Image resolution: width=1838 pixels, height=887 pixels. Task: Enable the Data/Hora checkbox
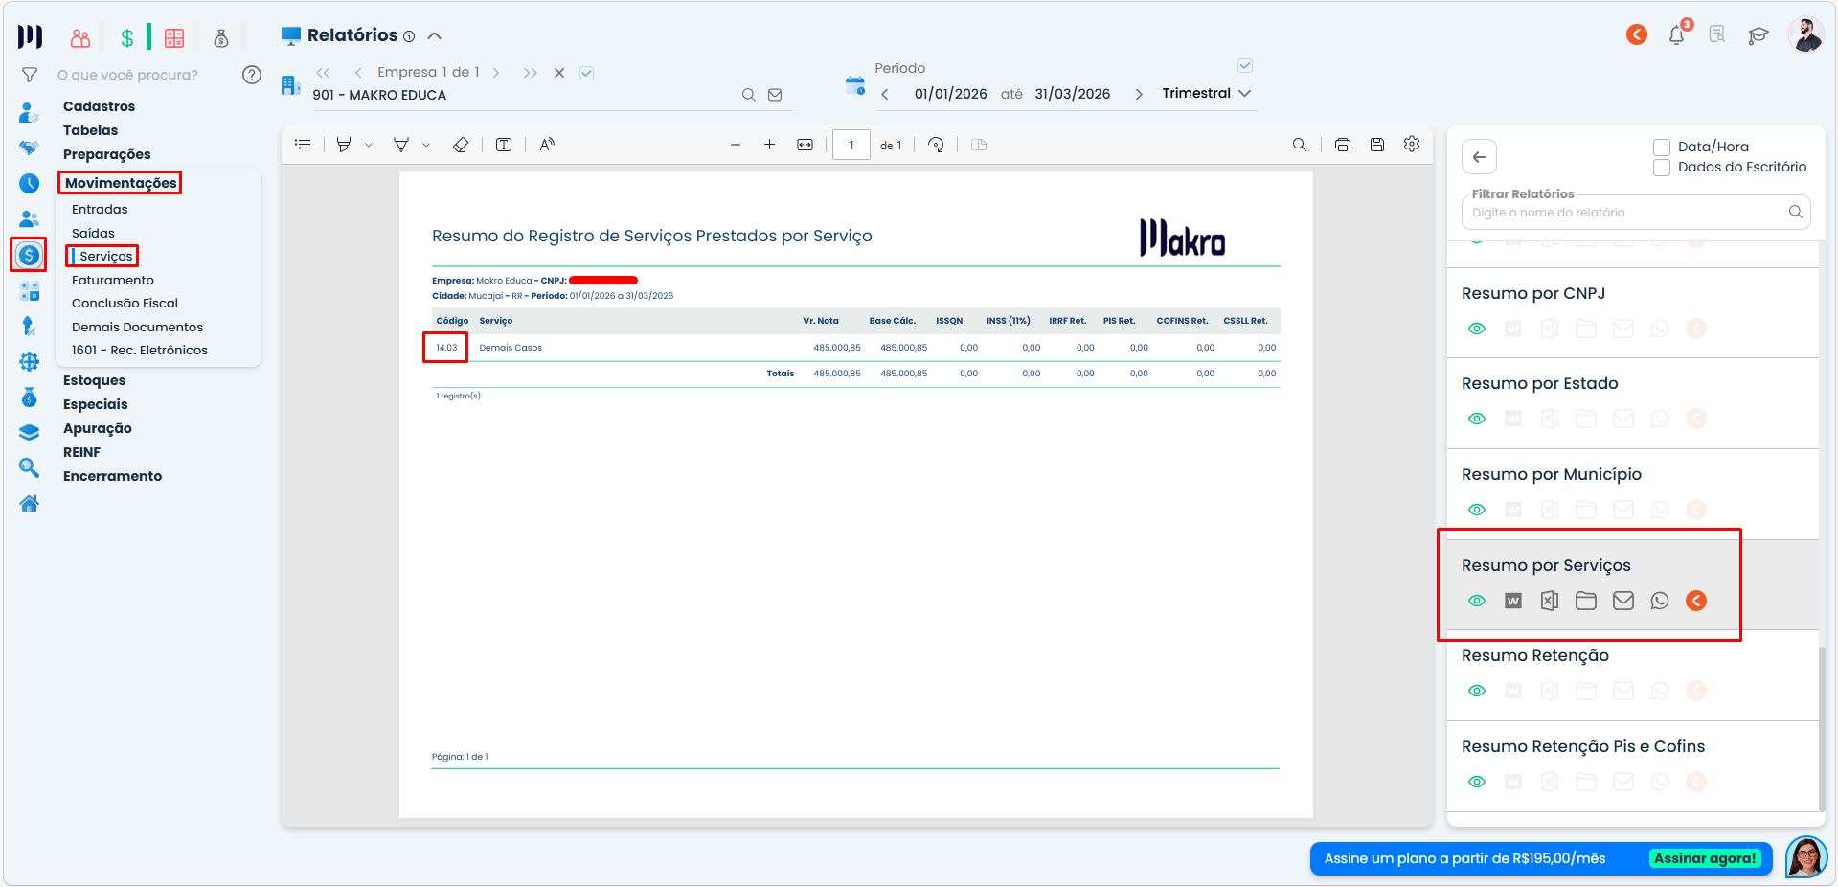point(1662,147)
